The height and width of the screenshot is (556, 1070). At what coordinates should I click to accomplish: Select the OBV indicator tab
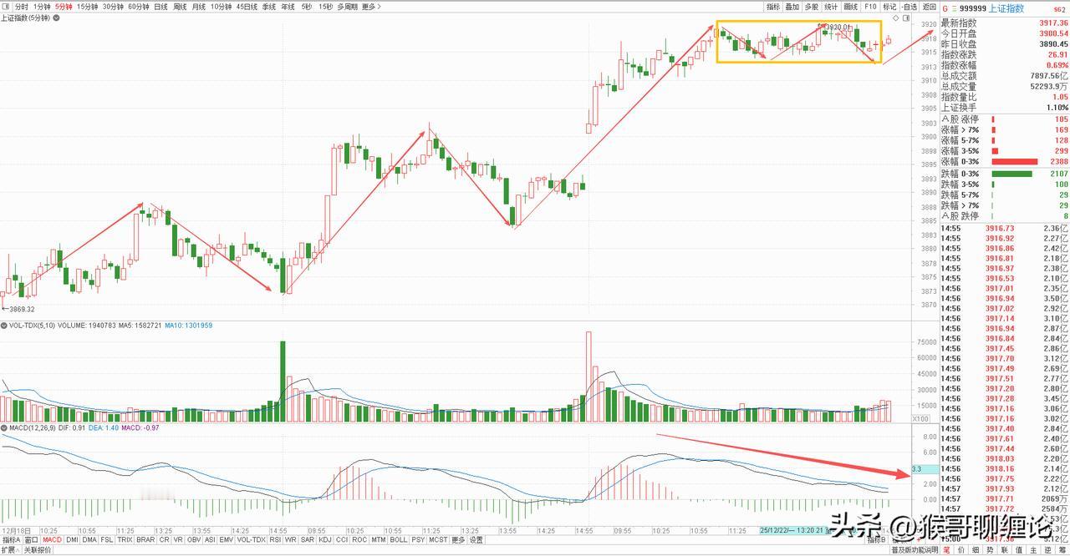point(194,539)
